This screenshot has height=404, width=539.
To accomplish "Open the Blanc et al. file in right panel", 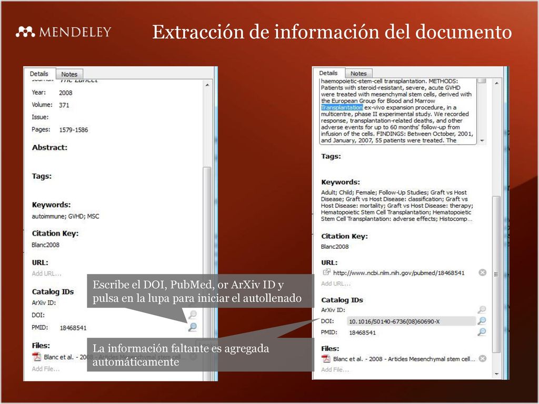I will pyautogui.click(x=404, y=359).
